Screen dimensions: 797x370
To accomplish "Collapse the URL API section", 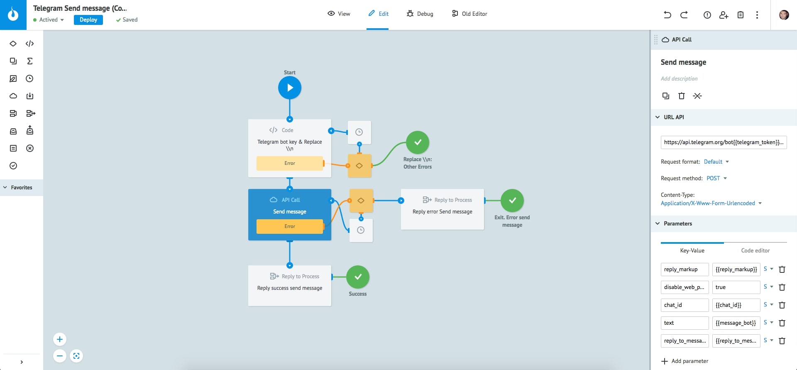I will point(658,117).
